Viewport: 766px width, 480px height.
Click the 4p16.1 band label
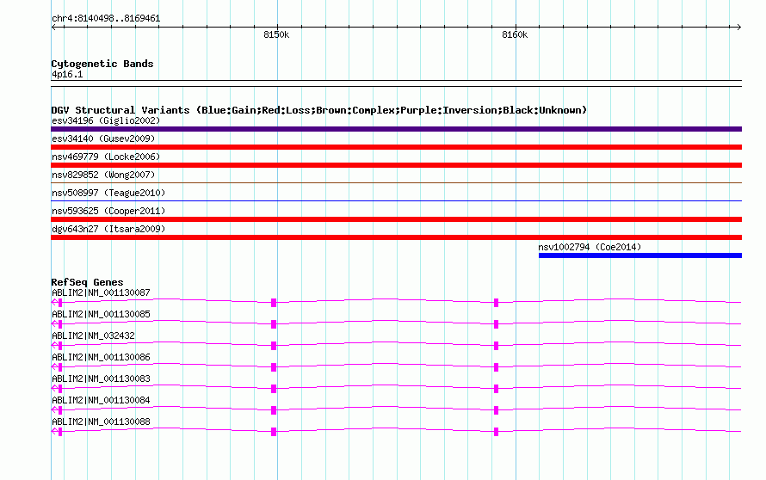[x=67, y=75]
